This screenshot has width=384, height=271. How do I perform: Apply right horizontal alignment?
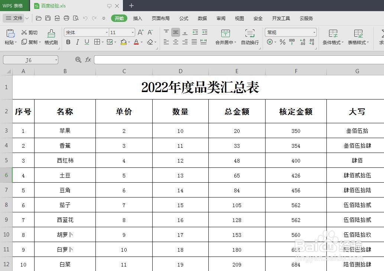tap(185, 42)
